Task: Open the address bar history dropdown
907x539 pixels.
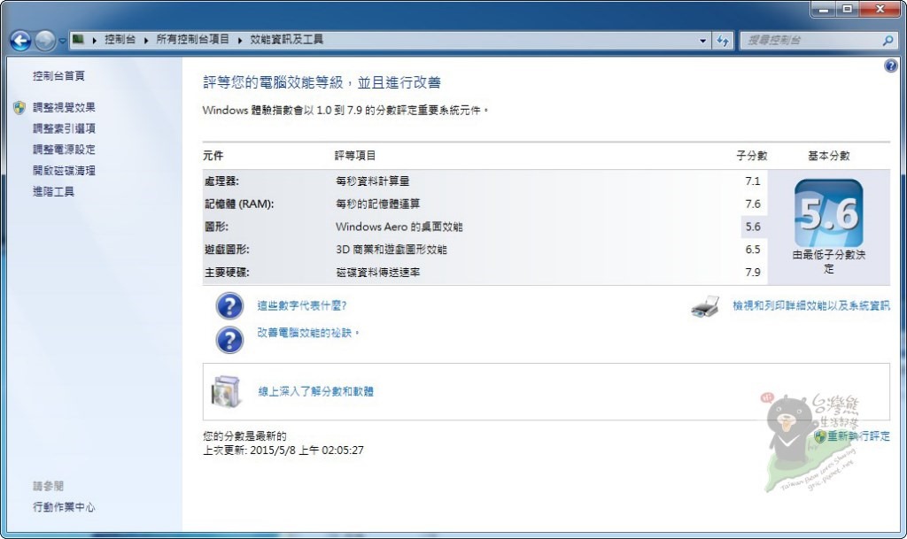Action: (x=702, y=41)
